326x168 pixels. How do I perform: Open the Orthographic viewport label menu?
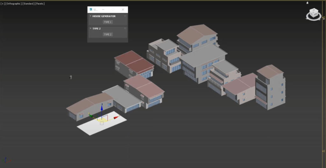pos(14,3)
